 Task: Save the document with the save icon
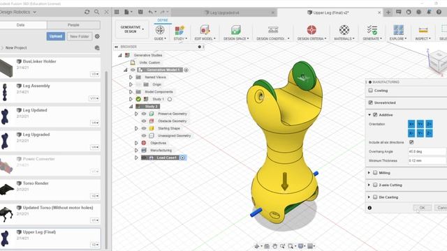pyautogui.click(x=140, y=12)
